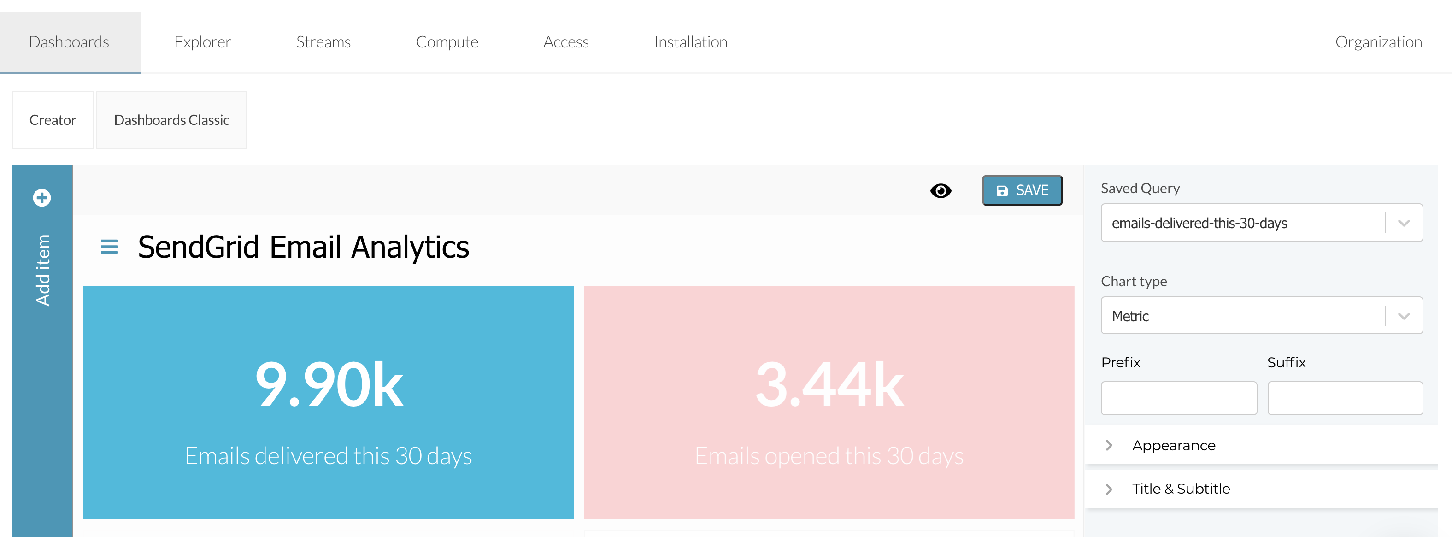This screenshot has width=1452, height=537.
Task: Expand the Appearance section
Action: click(1174, 446)
